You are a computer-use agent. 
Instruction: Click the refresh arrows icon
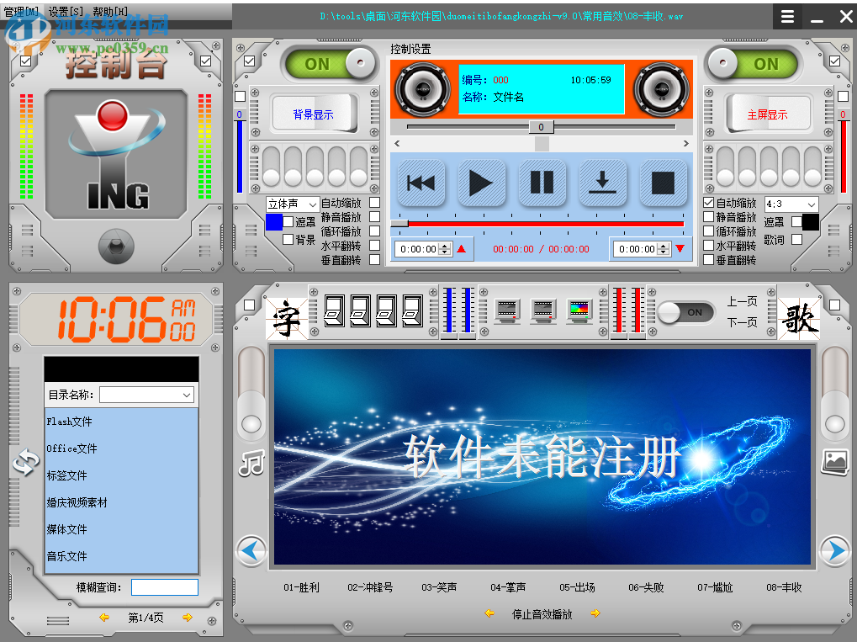(26, 463)
